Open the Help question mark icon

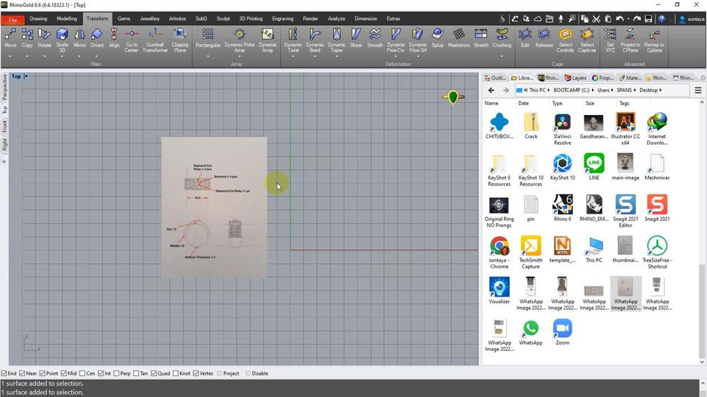click(x=661, y=19)
